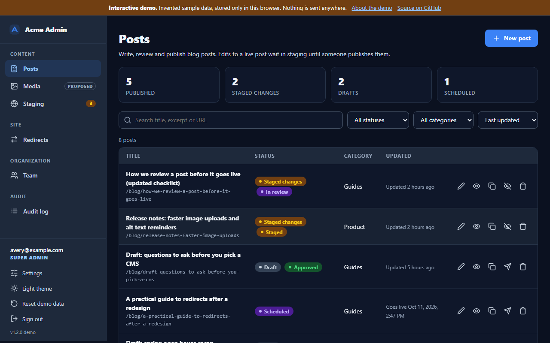Unpublish "How we review a post" using the crossed-out eye
Image resolution: width=550 pixels, height=343 pixels.
(x=507, y=186)
